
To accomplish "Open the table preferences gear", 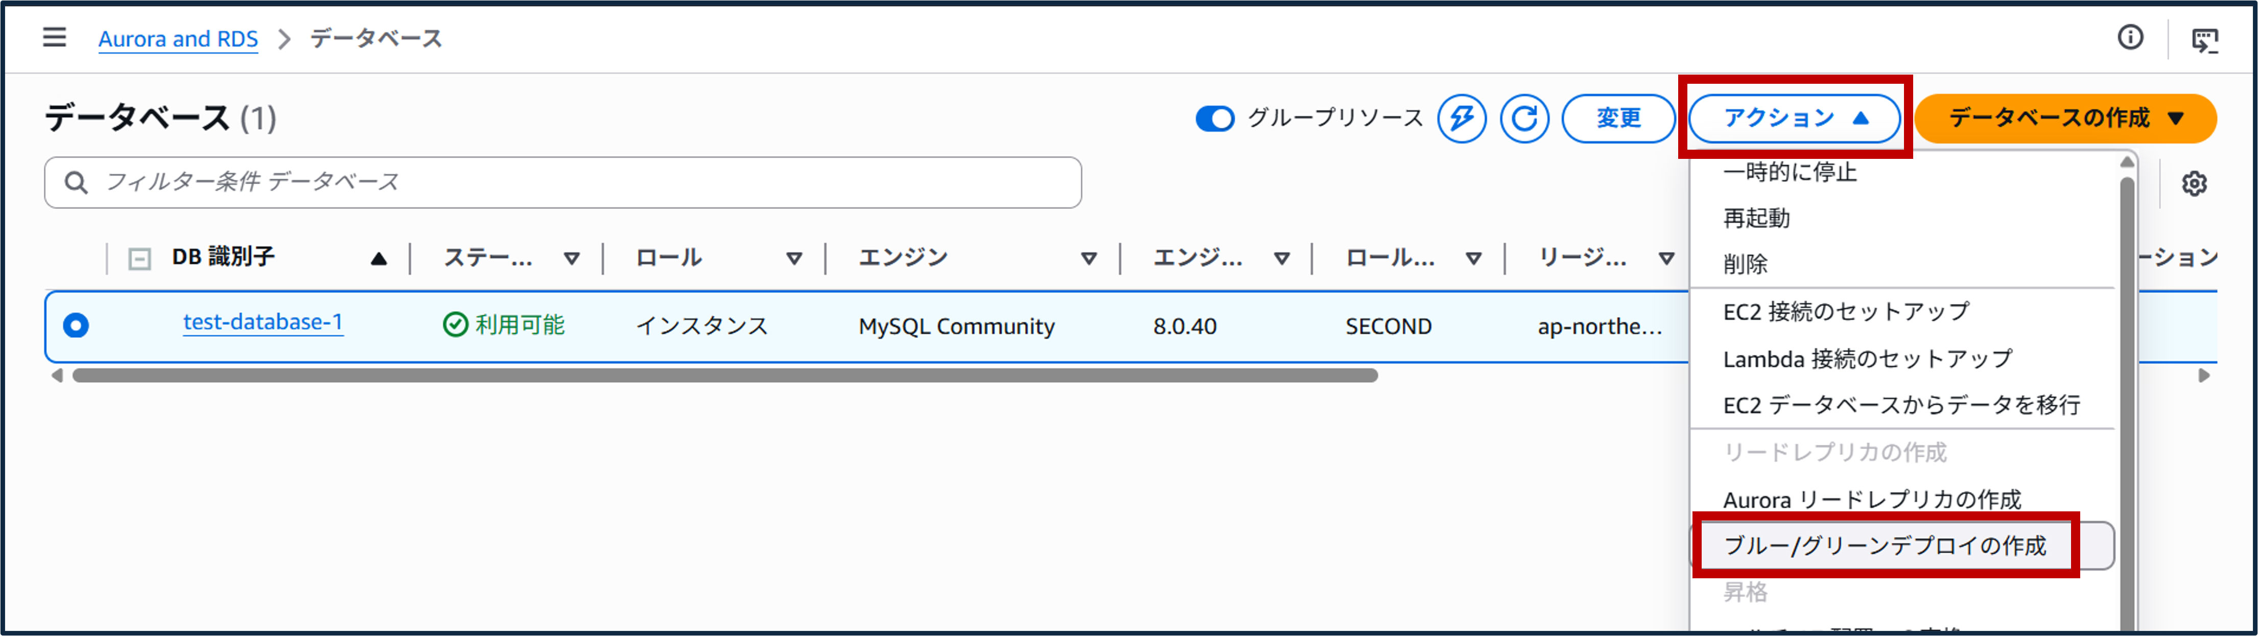I will pos(2195,182).
